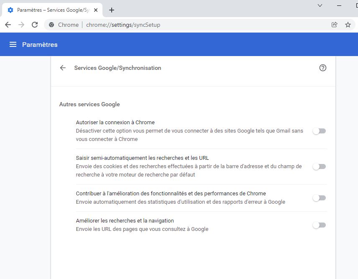The width and height of the screenshot is (358, 279).
Task: Click the Contribuer à l'amélioration des fonctionnalités label
Action: coord(171,194)
